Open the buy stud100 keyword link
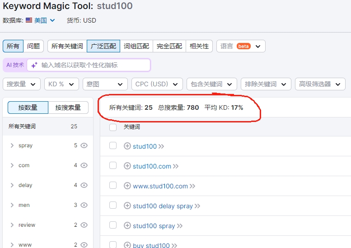351x248 pixels. click(x=151, y=246)
